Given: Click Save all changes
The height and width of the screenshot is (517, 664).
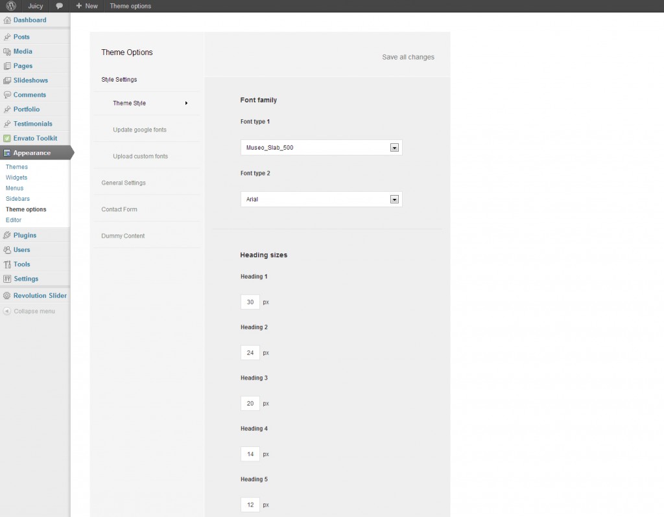Looking at the screenshot, I should tap(408, 57).
